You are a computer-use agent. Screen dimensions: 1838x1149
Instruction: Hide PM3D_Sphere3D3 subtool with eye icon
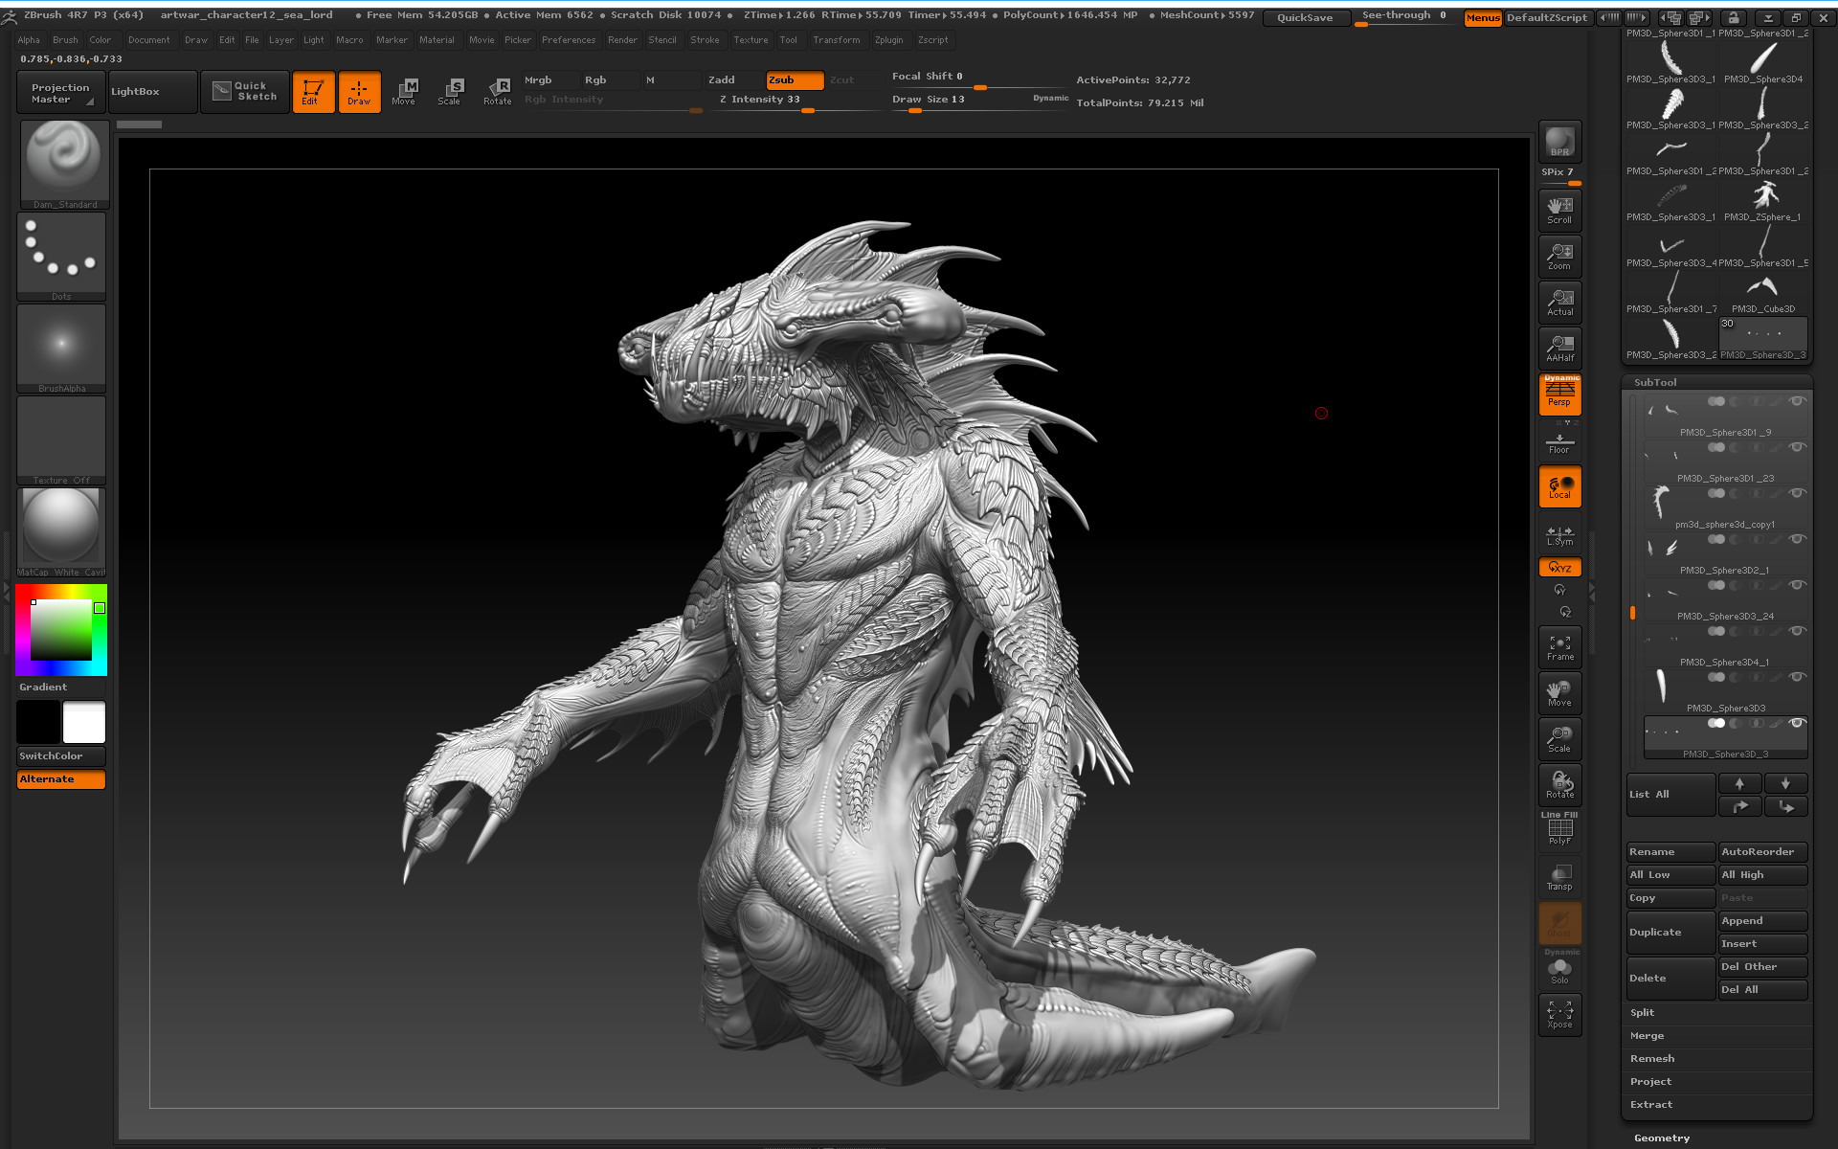tap(1797, 677)
